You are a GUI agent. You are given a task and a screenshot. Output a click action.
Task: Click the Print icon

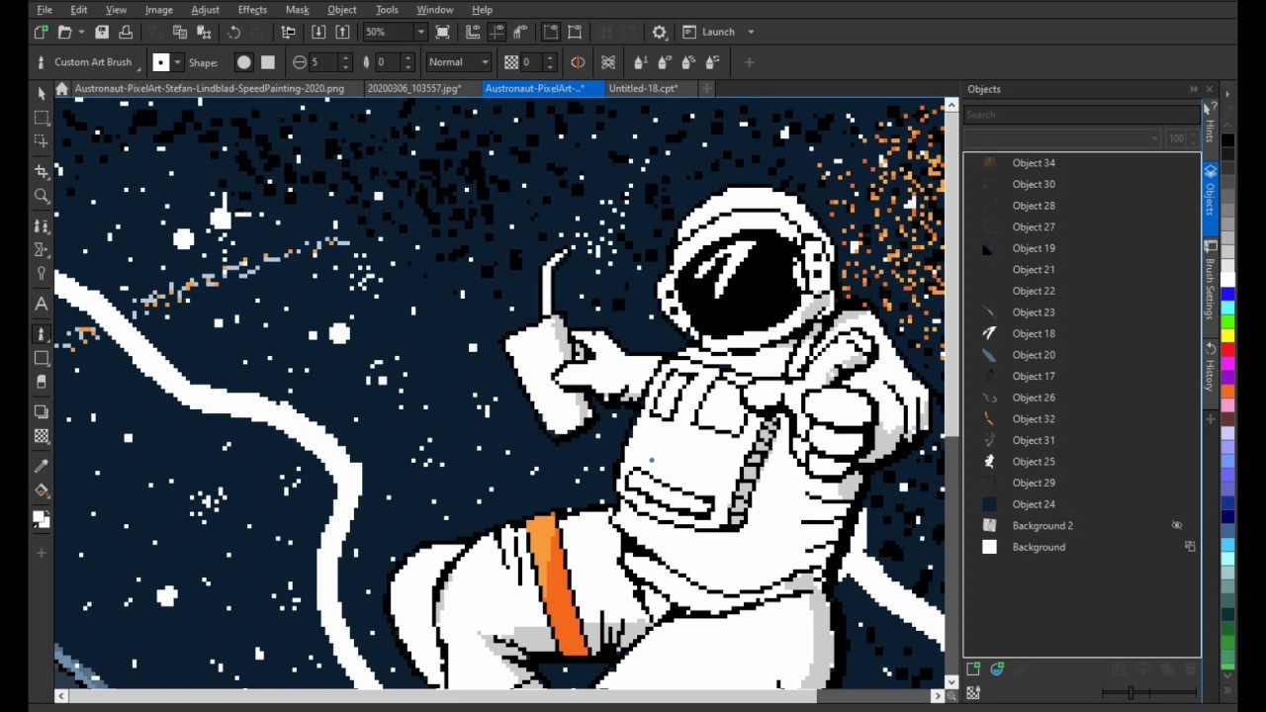point(125,32)
